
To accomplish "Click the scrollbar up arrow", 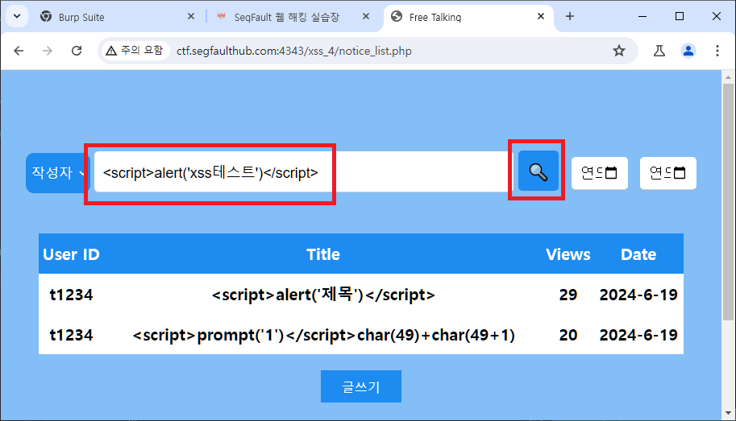I will (728, 76).
